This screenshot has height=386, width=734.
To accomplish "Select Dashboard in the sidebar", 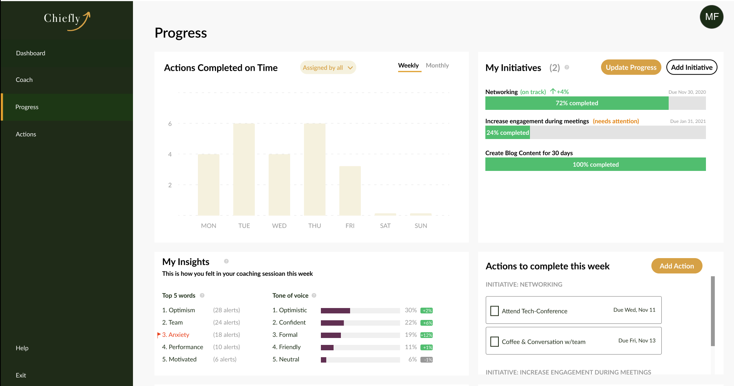I will (31, 53).
